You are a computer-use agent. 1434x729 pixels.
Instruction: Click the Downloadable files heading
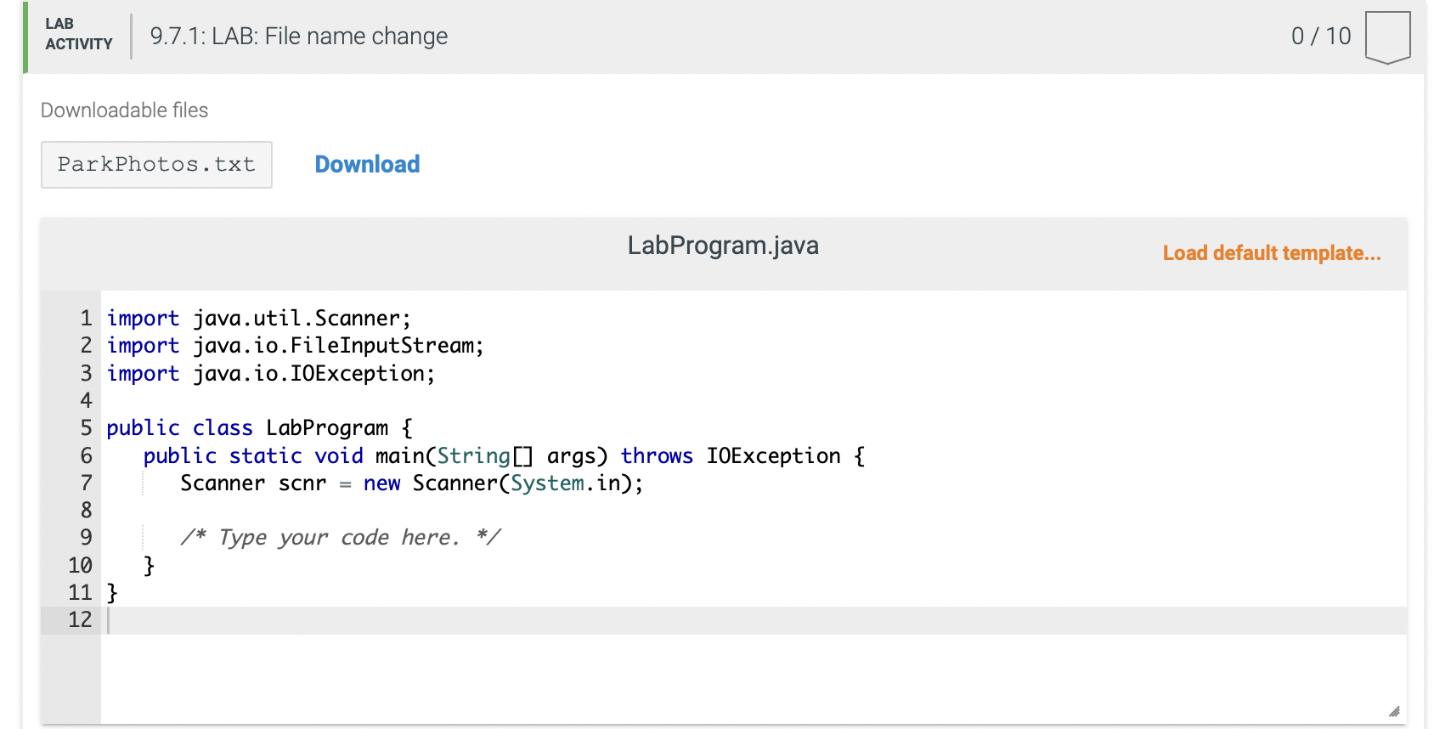[x=124, y=110]
